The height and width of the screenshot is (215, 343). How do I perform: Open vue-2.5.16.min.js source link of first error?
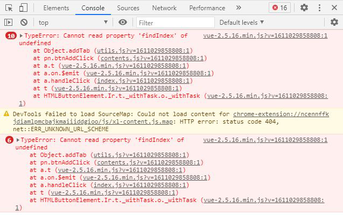click(x=265, y=35)
